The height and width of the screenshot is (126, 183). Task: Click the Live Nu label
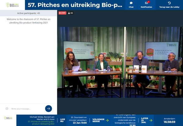click(x=63, y=120)
